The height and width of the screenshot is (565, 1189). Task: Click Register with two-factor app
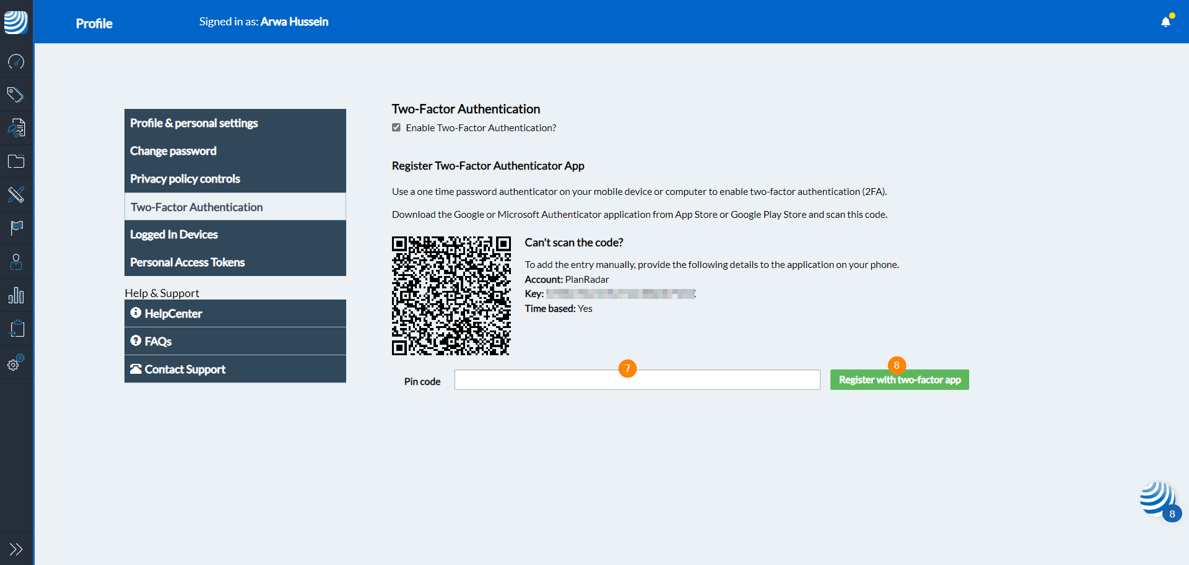coord(899,379)
